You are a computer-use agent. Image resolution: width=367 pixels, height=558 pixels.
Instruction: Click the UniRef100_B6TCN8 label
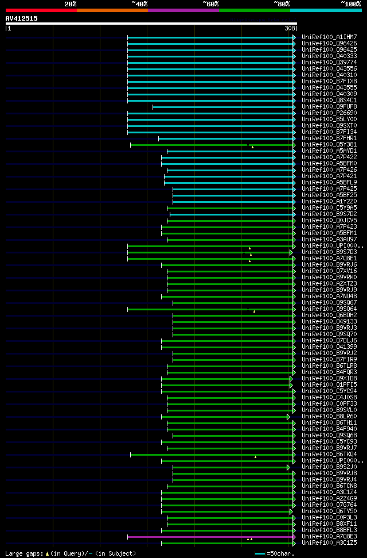point(329,486)
